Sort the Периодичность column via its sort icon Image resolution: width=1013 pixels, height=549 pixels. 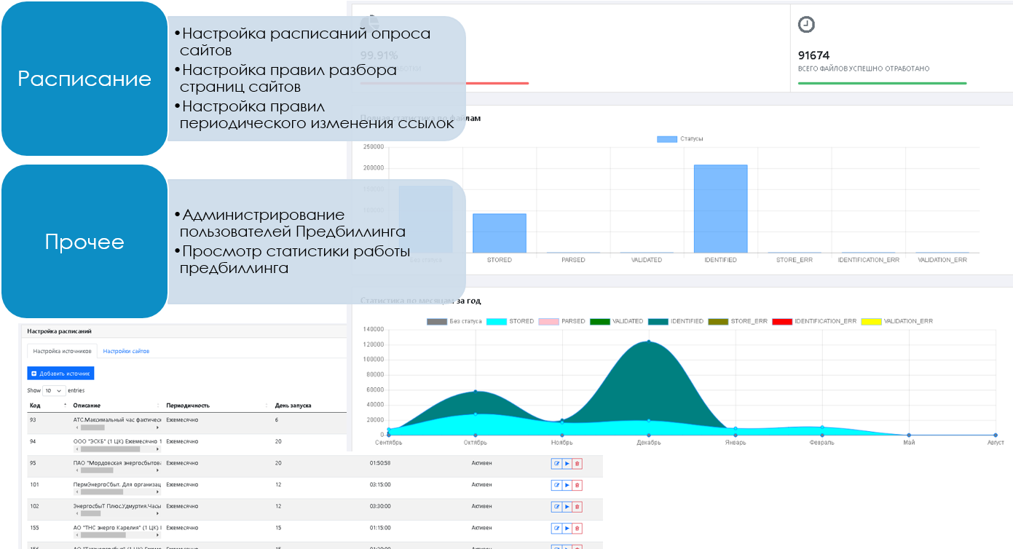(267, 405)
